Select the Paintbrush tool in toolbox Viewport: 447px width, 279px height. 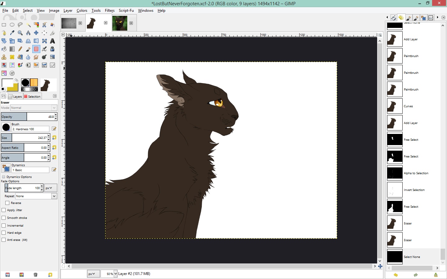(x=28, y=49)
